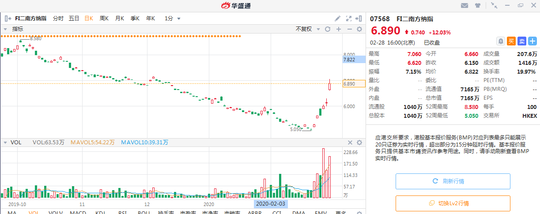Expand chart to fullscreen
540x214 pixels.
[x=349, y=19]
